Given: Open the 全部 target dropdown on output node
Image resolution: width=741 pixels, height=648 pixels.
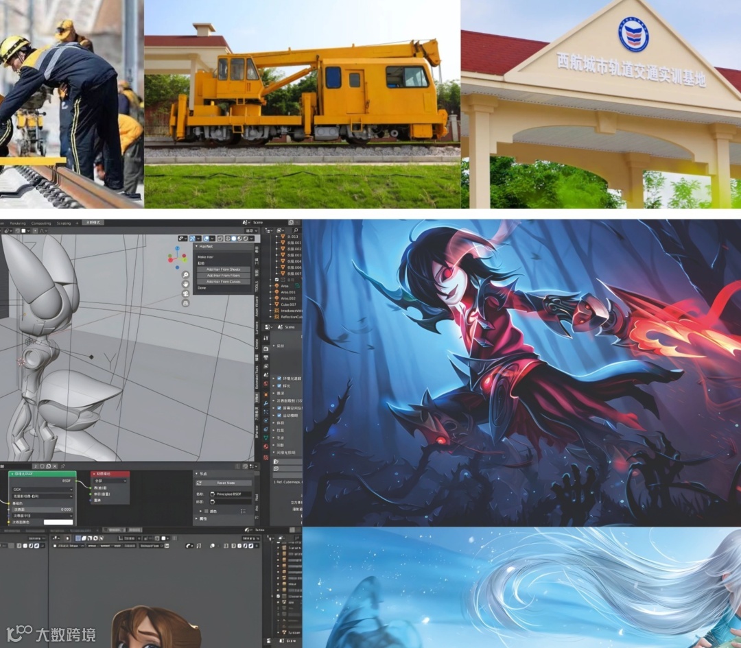Looking at the screenshot, I should pos(110,480).
